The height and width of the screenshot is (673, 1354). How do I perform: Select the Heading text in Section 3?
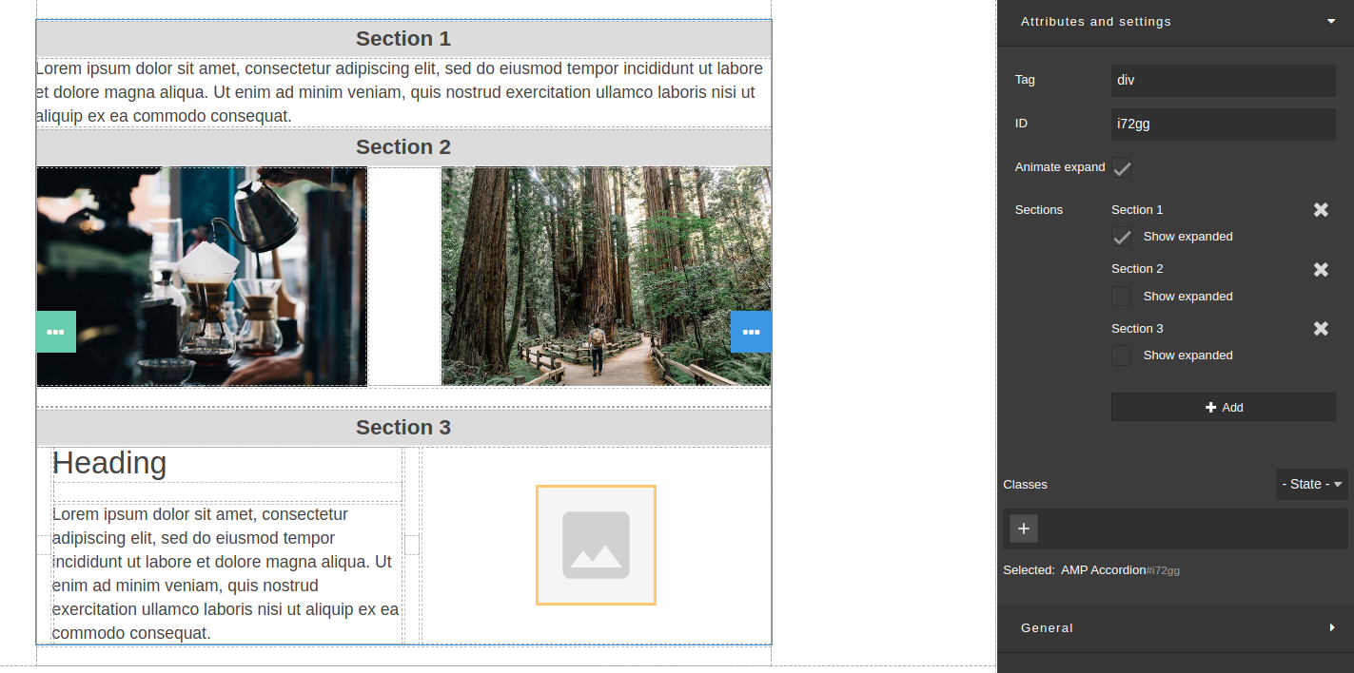(x=109, y=463)
